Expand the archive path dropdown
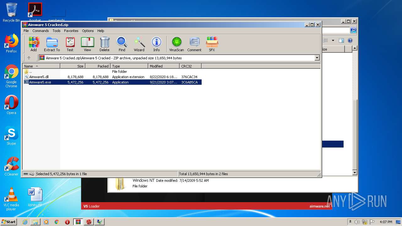Image resolution: width=402 pixels, height=226 pixels. [x=317, y=58]
